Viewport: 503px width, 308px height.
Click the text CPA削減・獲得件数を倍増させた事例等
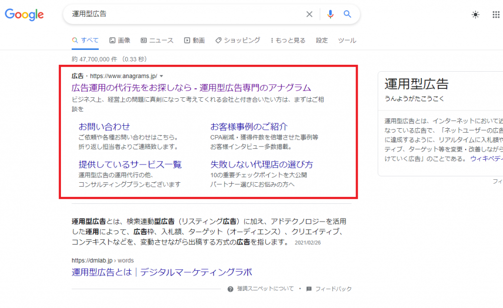(x=264, y=138)
